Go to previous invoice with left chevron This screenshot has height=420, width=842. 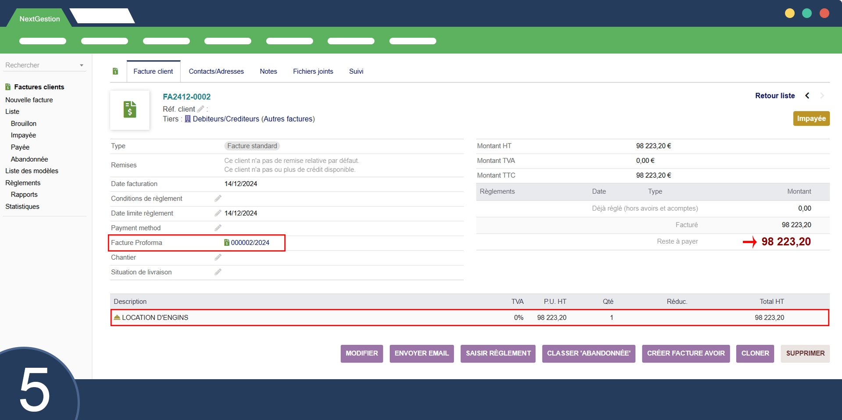807,96
